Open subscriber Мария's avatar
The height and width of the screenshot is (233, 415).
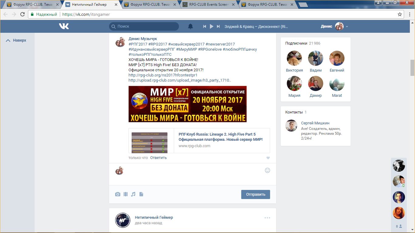coord(294,83)
